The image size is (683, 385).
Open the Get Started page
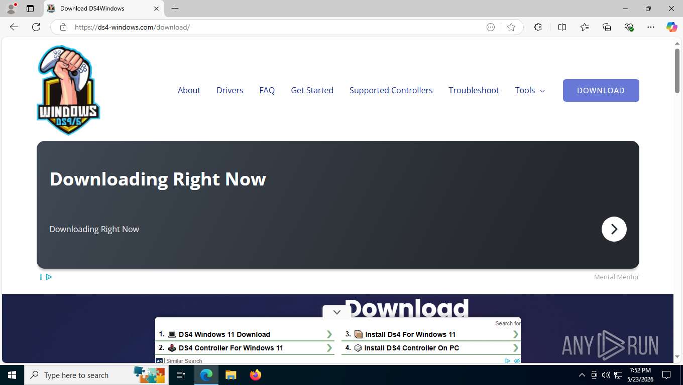click(x=312, y=90)
